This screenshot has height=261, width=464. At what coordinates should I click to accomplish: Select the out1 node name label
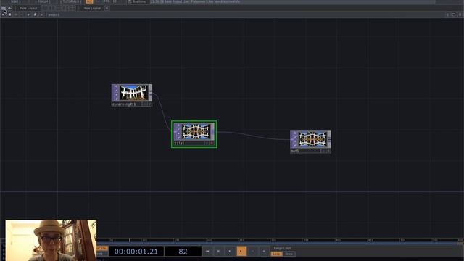point(295,151)
